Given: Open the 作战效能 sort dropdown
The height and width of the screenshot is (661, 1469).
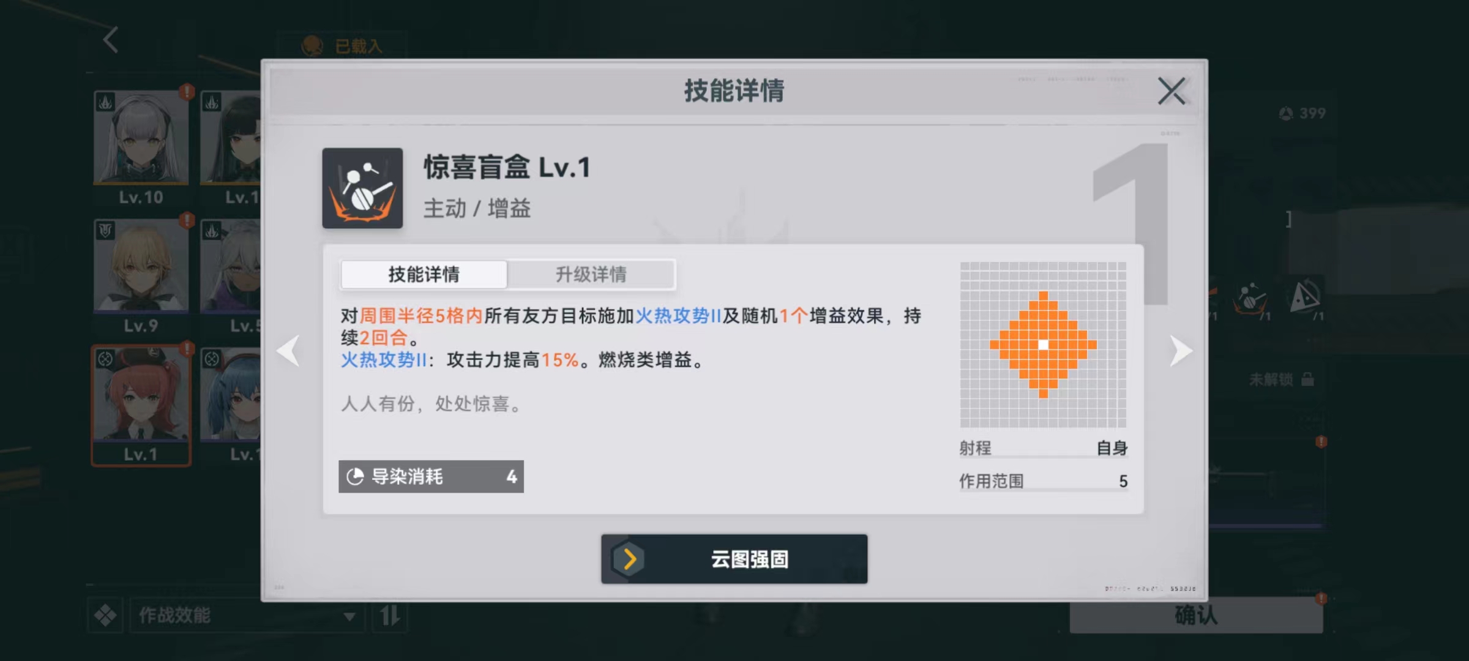Looking at the screenshot, I should click(247, 615).
